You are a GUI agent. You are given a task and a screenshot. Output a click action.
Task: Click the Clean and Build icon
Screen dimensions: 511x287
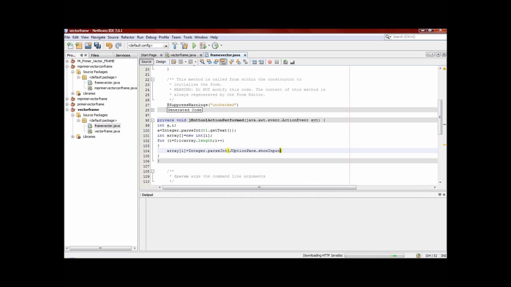184,45
